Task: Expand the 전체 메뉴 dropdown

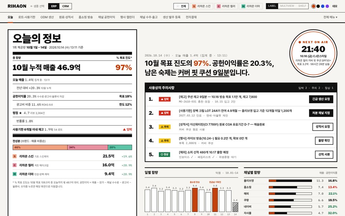Action: click(x=330, y=17)
